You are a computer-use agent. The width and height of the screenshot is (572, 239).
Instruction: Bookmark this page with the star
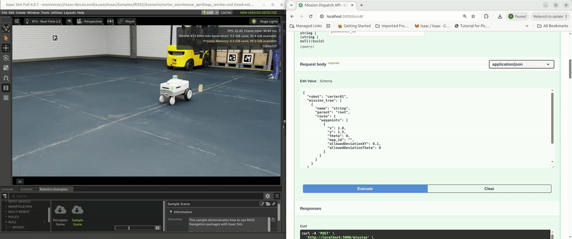click(x=473, y=16)
